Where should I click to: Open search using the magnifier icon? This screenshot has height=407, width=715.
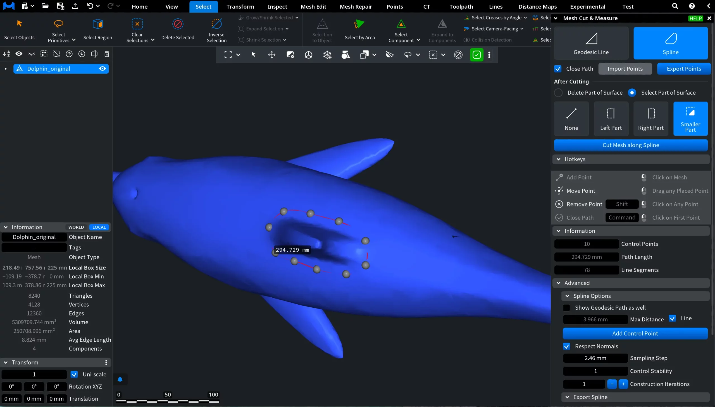click(x=675, y=6)
